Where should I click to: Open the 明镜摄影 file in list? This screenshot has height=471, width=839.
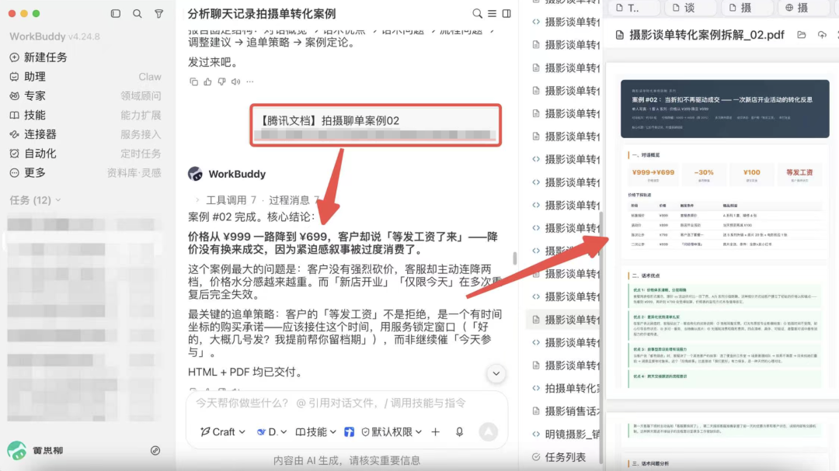(565, 434)
